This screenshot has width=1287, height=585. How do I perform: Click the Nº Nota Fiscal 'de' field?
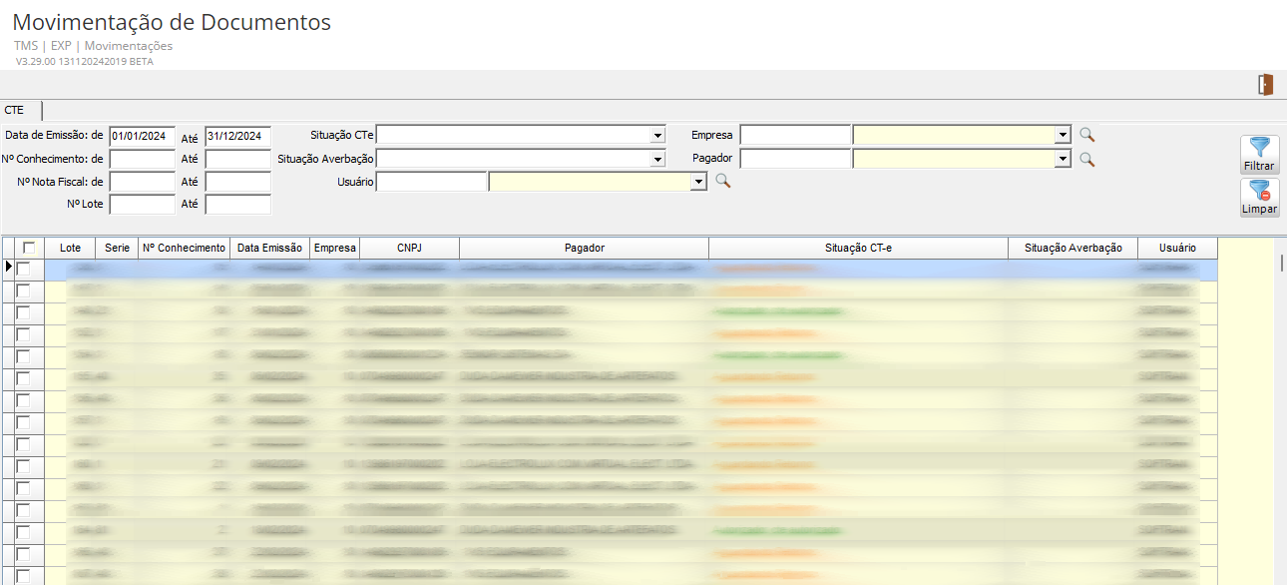click(x=143, y=182)
